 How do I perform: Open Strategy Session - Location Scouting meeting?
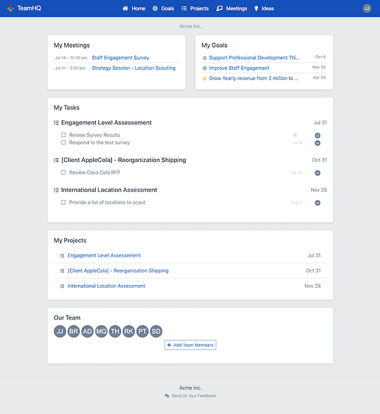click(134, 68)
